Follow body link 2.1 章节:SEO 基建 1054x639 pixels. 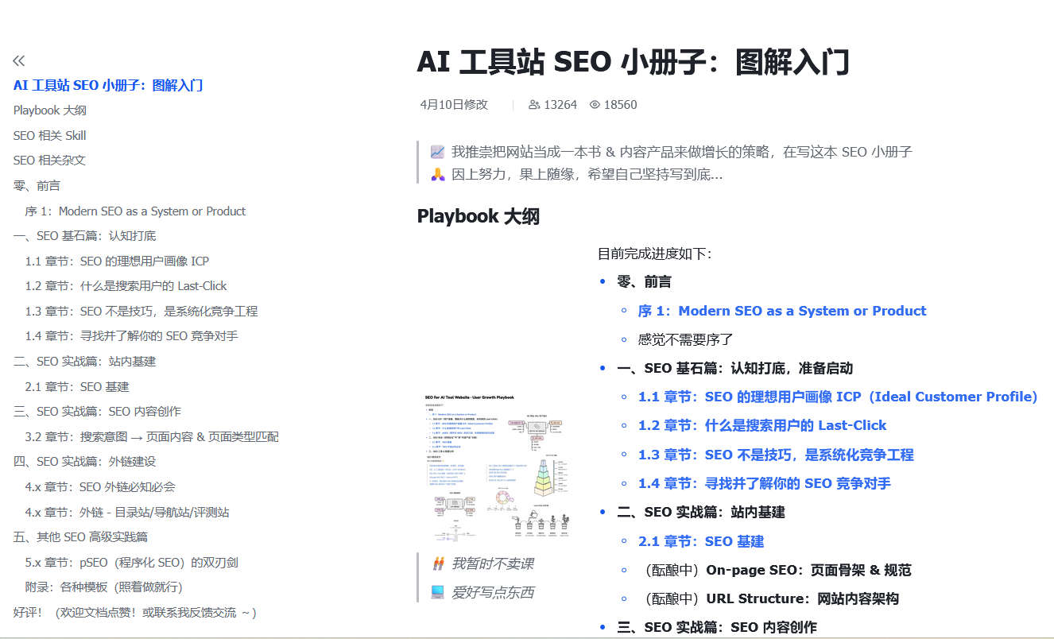[701, 541]
